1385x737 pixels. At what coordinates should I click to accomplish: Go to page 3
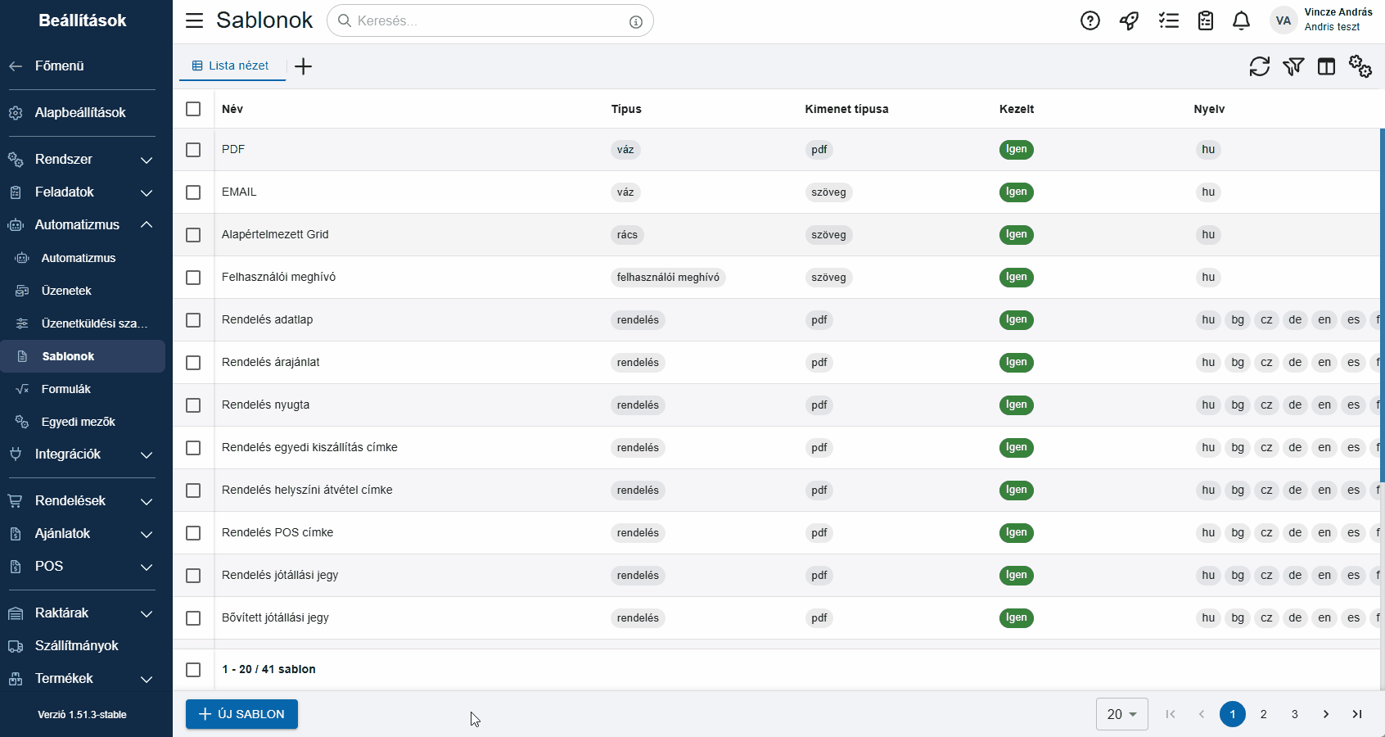[x=1294, y=714]
